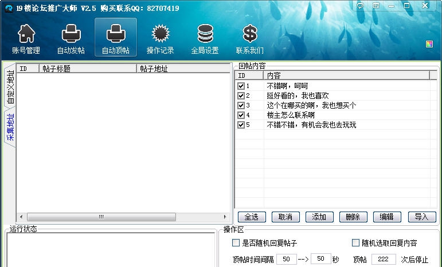
Task: Click the 顶帖 count field showing 222
Action: [x=384, y=259]
